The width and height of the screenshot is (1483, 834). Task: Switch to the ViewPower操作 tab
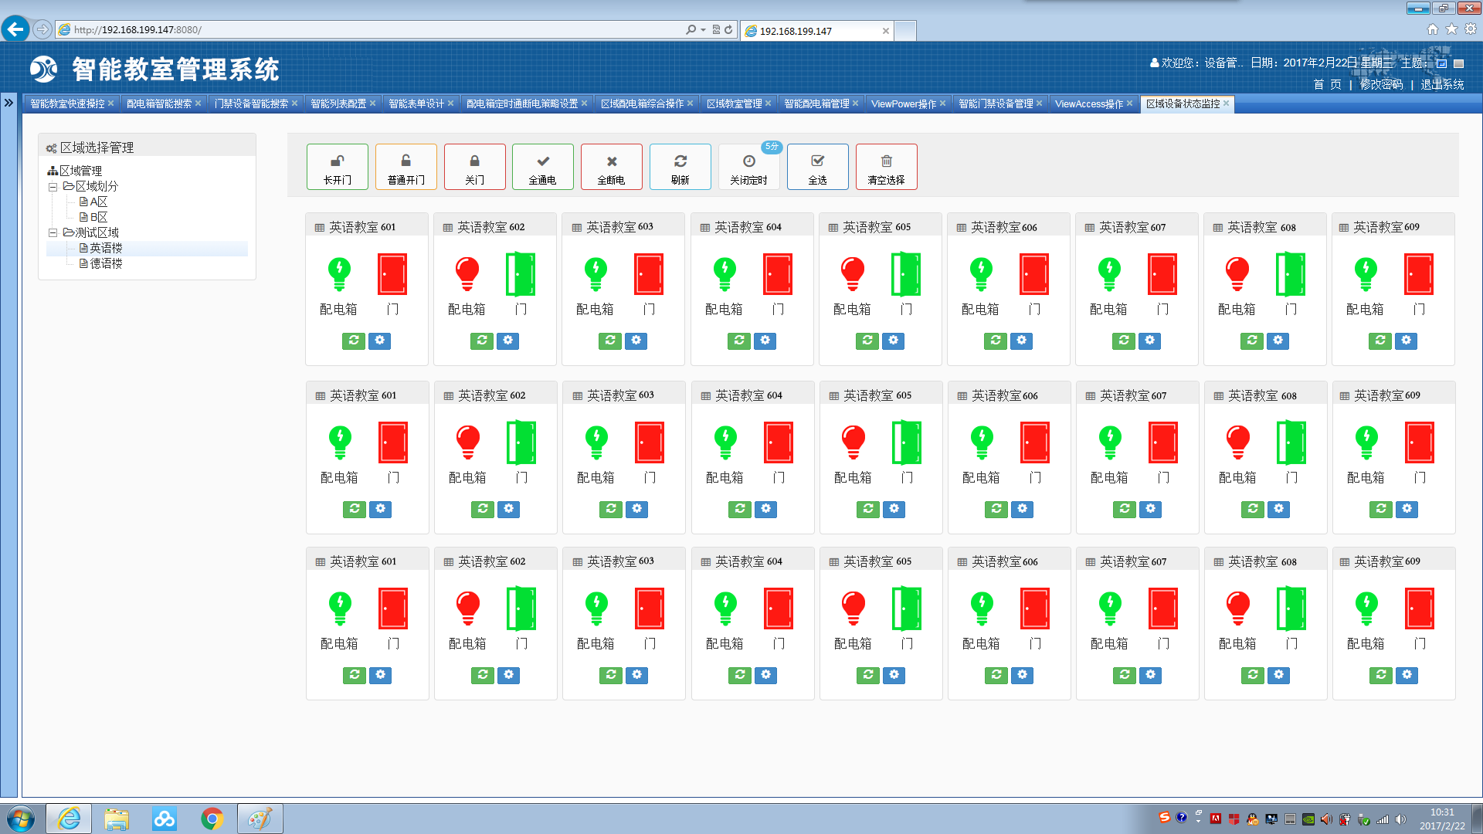(903, 103)
